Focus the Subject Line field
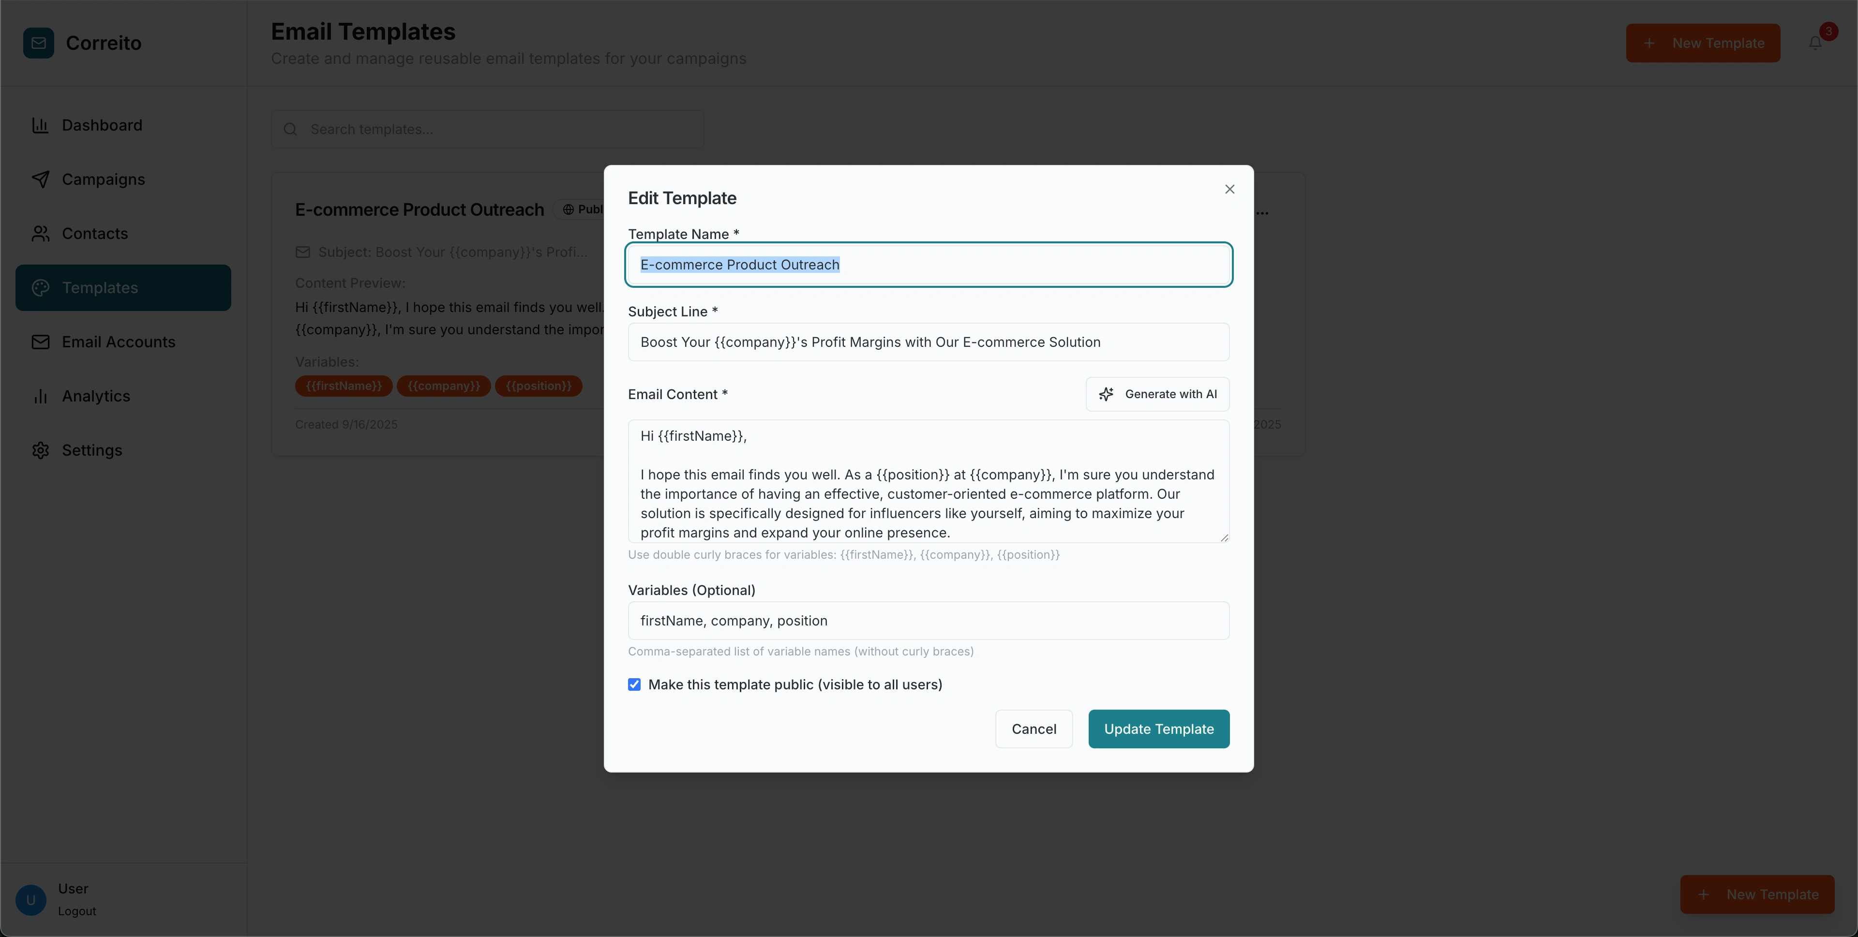1858x937 pixels. pyautogui.click(x=929, y=342)
